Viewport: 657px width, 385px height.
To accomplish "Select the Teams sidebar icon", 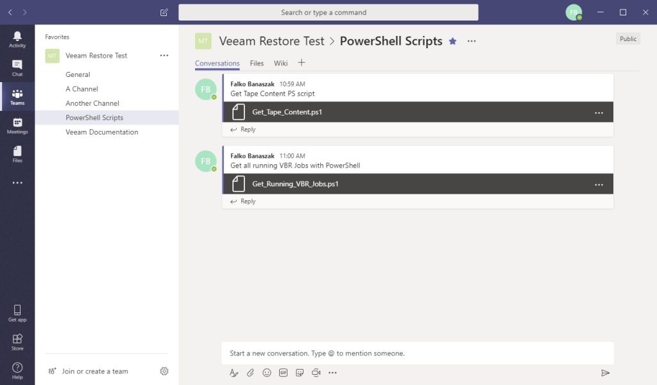I will click(x=17, y=97).
